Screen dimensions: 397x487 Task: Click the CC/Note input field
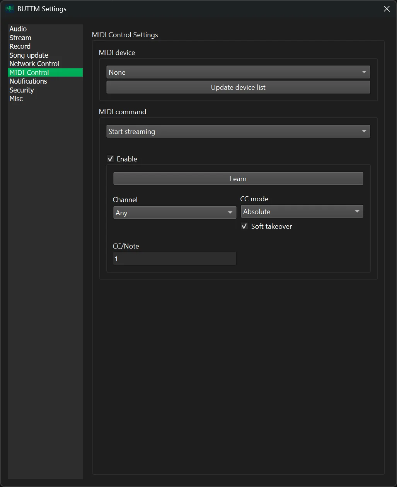[175, 259]
